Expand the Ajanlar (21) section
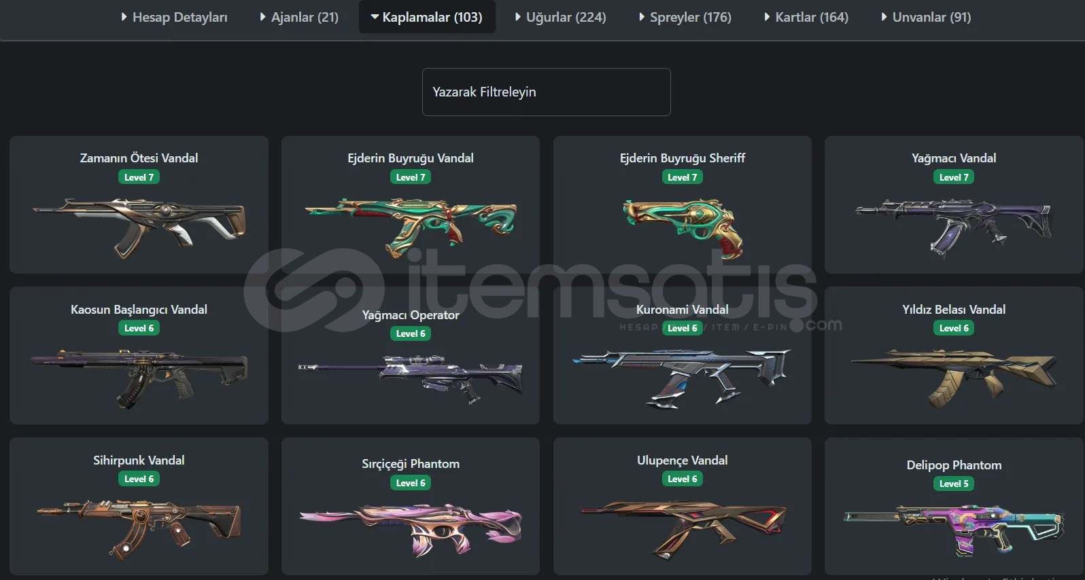Viewport: 1085px width, 580px height. 299,17
